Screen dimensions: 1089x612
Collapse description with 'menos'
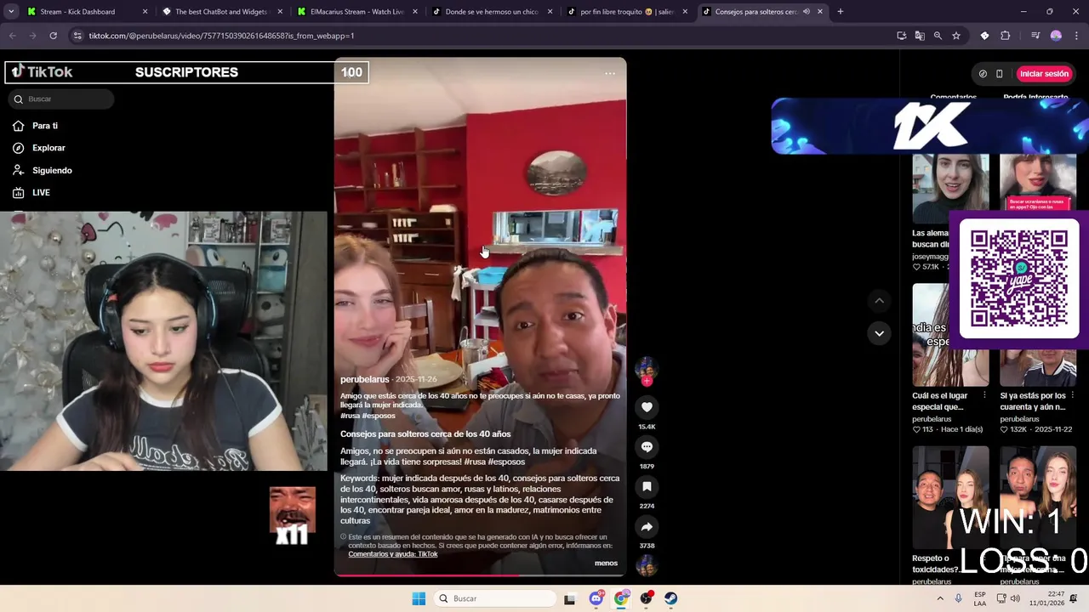pos(606,563)
